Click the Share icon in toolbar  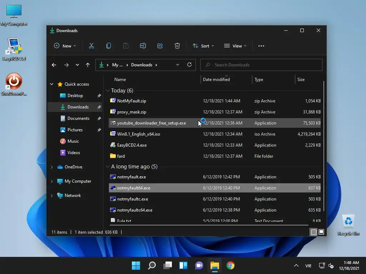(x=160, y=46)
